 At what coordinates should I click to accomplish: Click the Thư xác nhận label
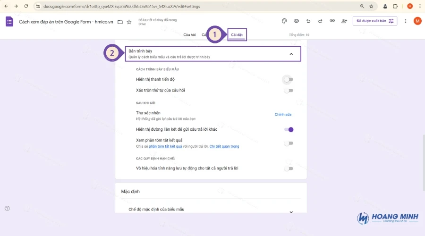click(148, 113)
